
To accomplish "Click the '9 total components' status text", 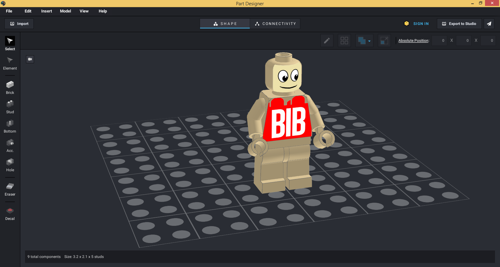I will (x=44, y=257).
